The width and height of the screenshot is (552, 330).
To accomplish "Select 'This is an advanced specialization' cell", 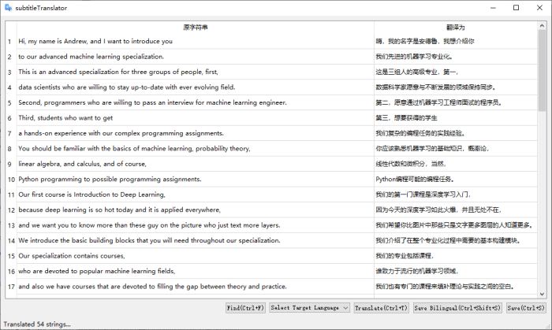I will [196, 72].
